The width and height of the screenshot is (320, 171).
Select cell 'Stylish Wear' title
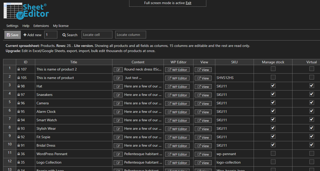click(74, 128)
